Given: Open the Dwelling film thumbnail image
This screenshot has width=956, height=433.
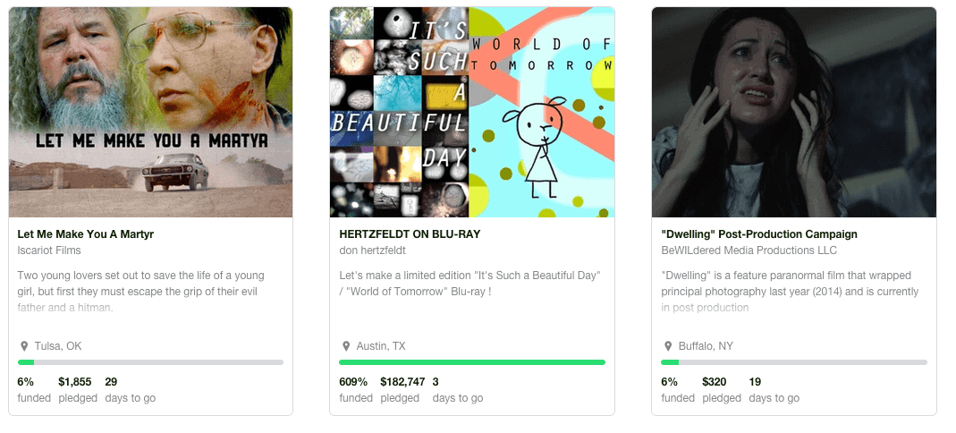Looking at the screenshot, I should (x=793, y=112).
